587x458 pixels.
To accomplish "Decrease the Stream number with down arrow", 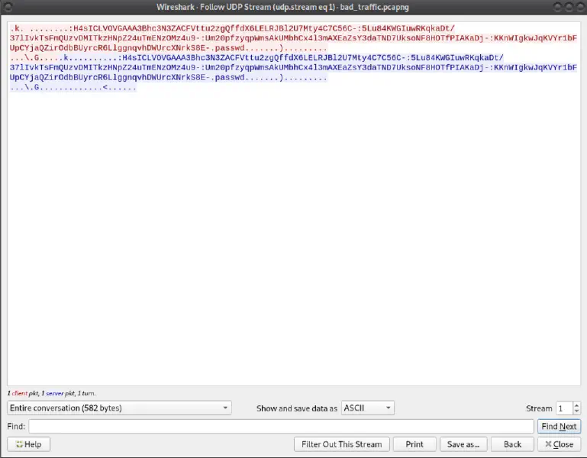I will click(576, 412).
